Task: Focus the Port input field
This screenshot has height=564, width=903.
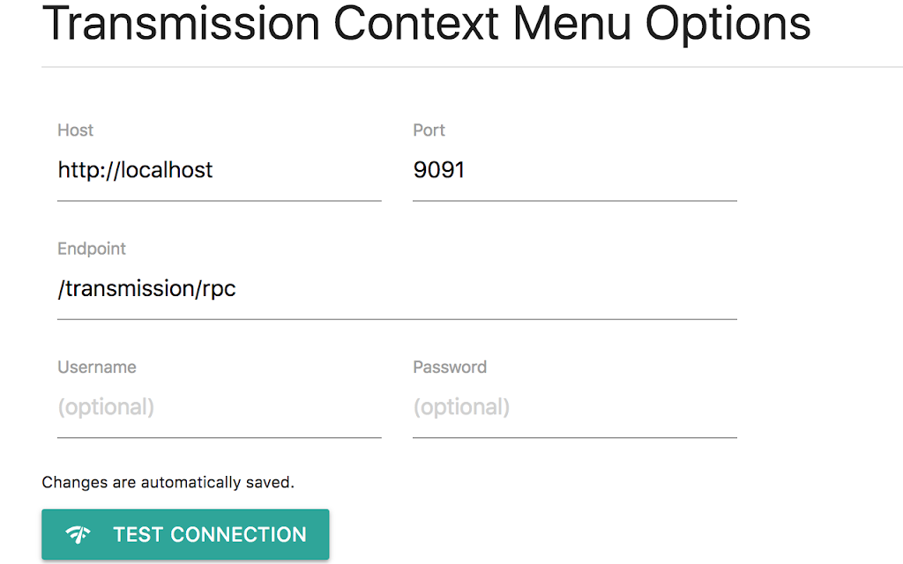Action: pos(575,170)
